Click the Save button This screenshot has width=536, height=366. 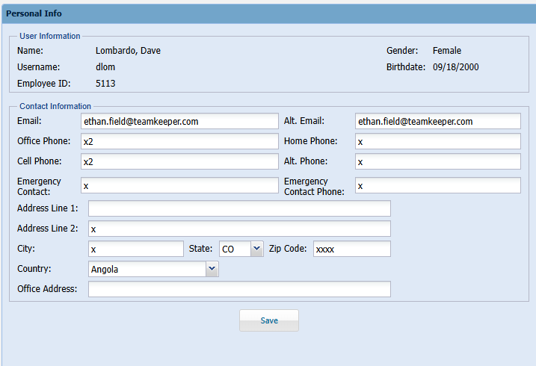268,320
